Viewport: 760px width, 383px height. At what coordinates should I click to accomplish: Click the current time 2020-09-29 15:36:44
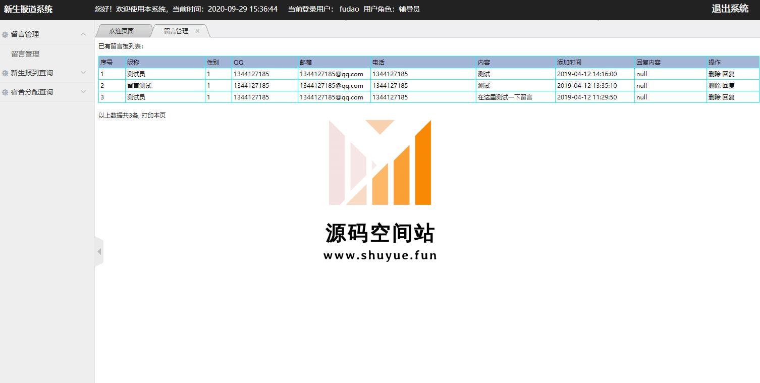pyautogui.click(x=243, y=9)
